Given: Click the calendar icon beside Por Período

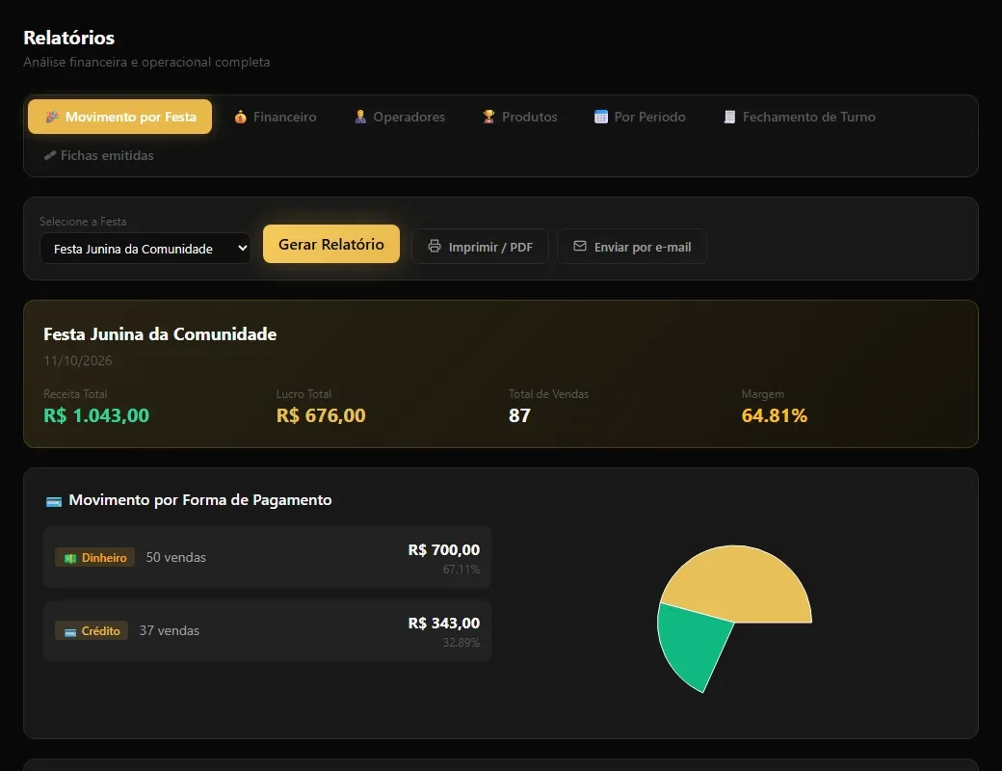Looking at the screenshot, I should point(600,117).
